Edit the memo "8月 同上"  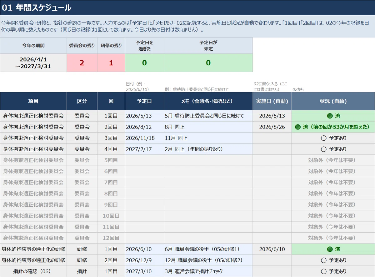[208, 127]
